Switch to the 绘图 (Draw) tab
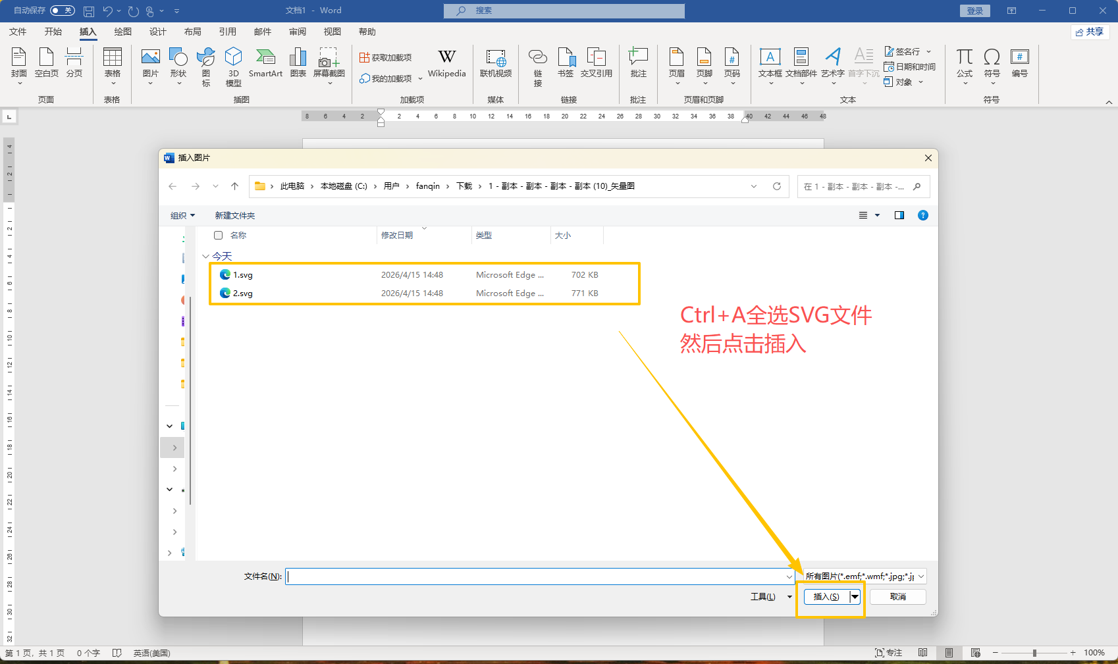Viewport: 1118px width, 664px height. pos(122,32)
